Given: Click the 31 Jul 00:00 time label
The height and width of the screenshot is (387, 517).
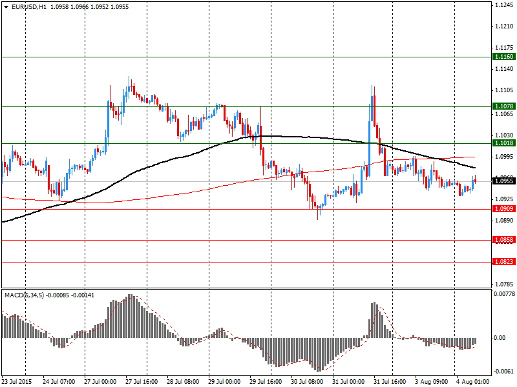Looking at the screenshot, I should (x=348, y=382).
